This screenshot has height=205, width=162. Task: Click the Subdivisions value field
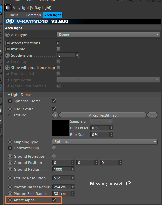coord(66,55)
